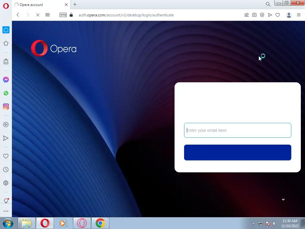
Task: Open the Player sidebar icon
Action: pos(6,125)
